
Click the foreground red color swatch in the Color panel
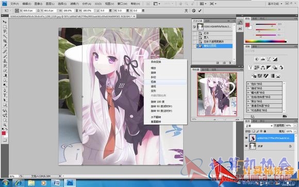pos(247,25)
